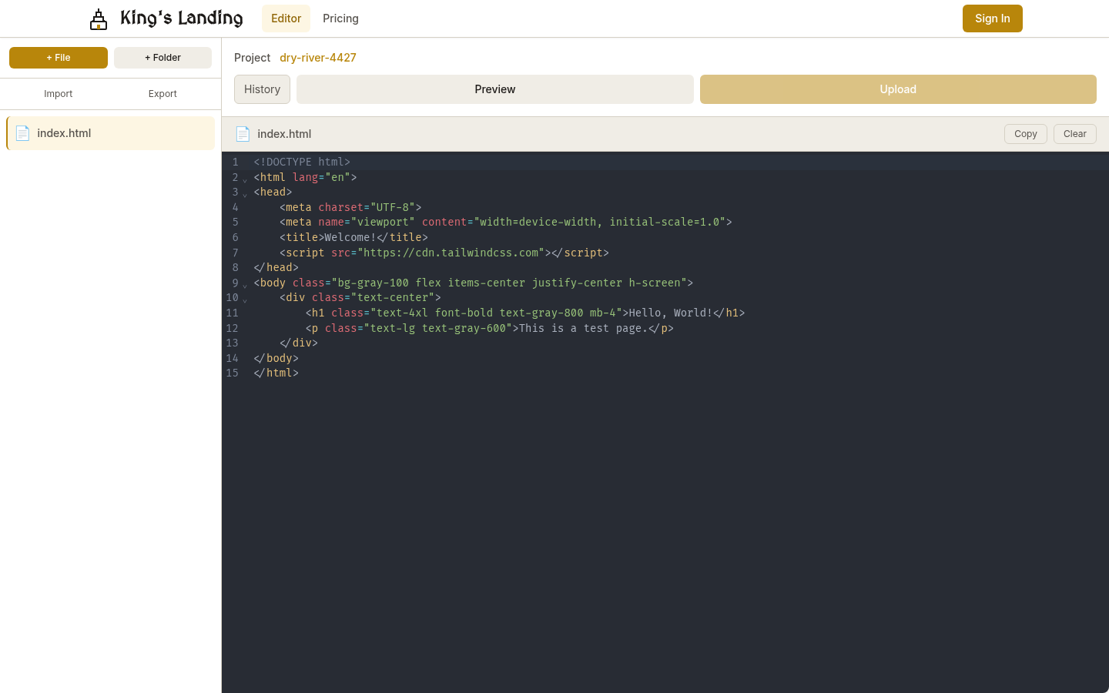Click Import in the sidebar
1109x693 pixels.
point(59,94)
